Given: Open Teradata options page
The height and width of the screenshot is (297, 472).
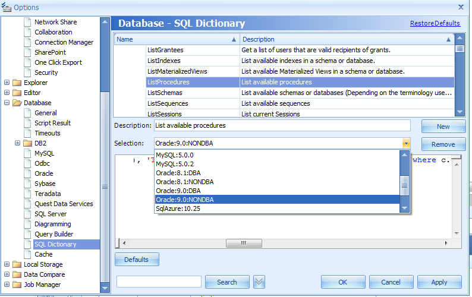Looking at the screenshot, I should click(x=48, y=194).
